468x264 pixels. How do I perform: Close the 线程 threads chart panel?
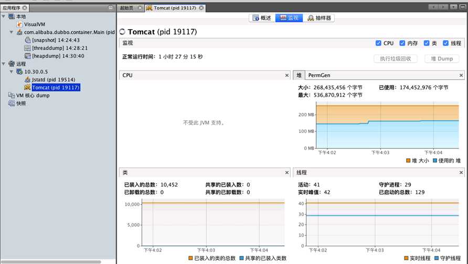(x=461, y=173)
